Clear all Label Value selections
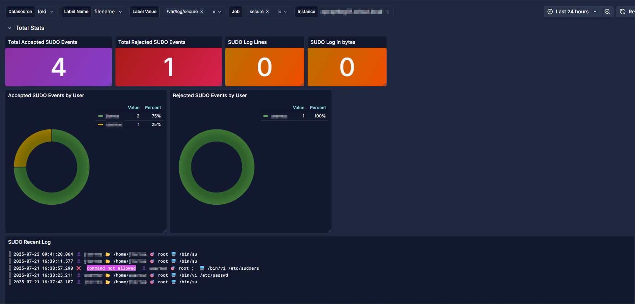 click(x=214, y=12)
